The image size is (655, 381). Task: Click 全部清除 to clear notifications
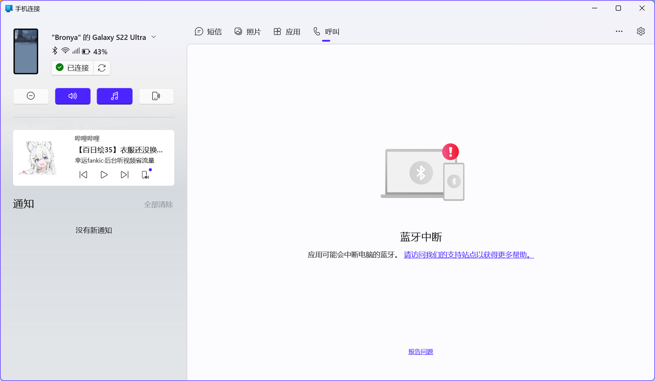coord(158,205)
